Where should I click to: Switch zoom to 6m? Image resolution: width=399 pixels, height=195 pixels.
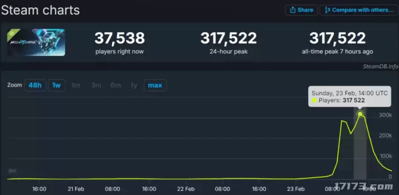[x=115, y=86]
